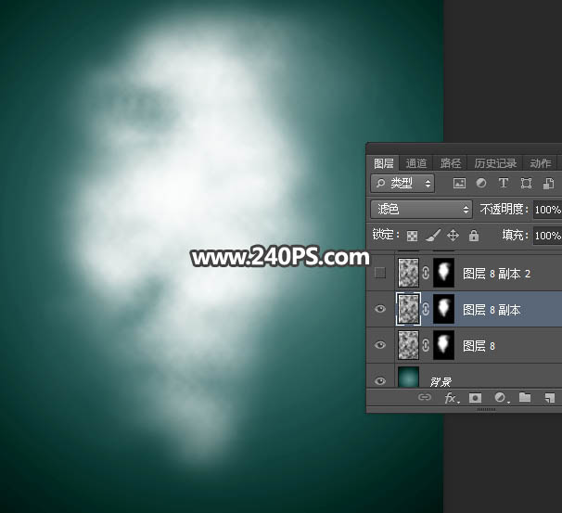Hide the 背景 layer
The height and width of the screenshot is (513, 562).
380,380
